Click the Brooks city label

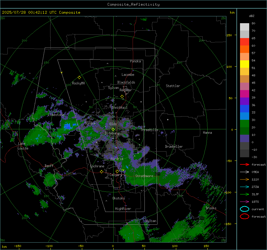coord(211,208)
